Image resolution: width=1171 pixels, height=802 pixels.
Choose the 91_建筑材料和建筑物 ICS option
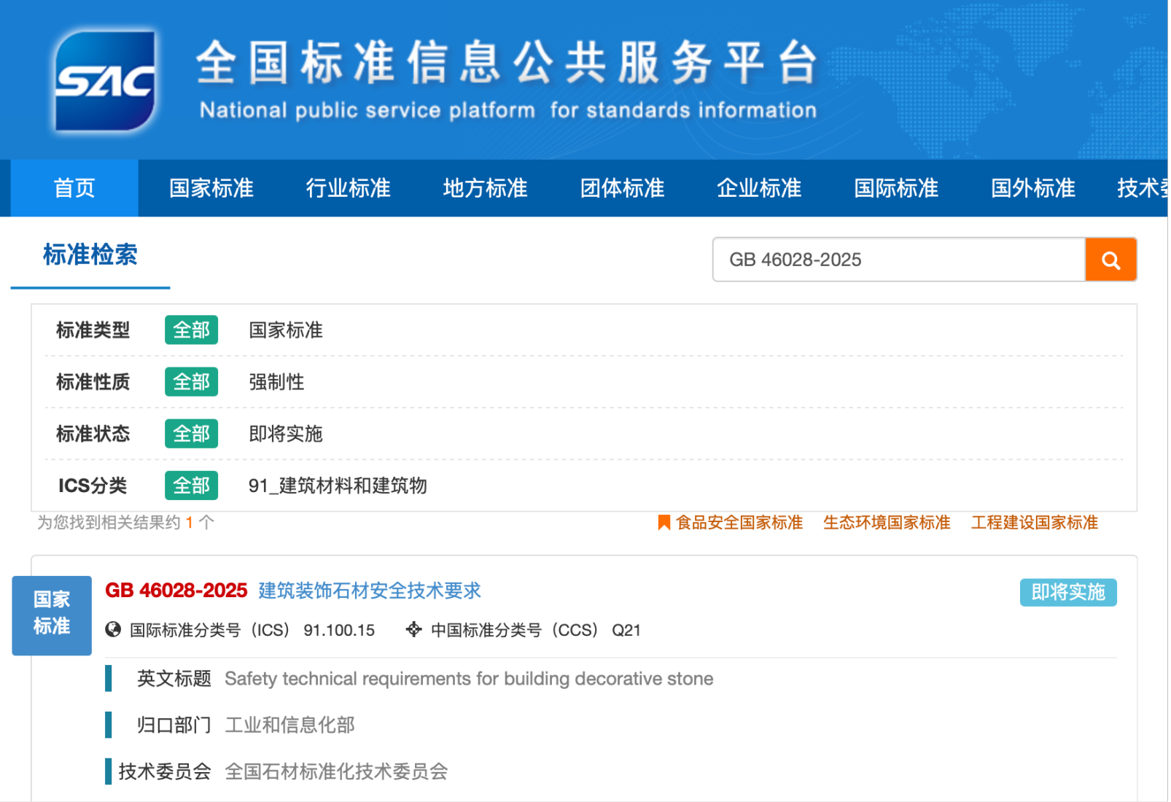pos(338,486)
